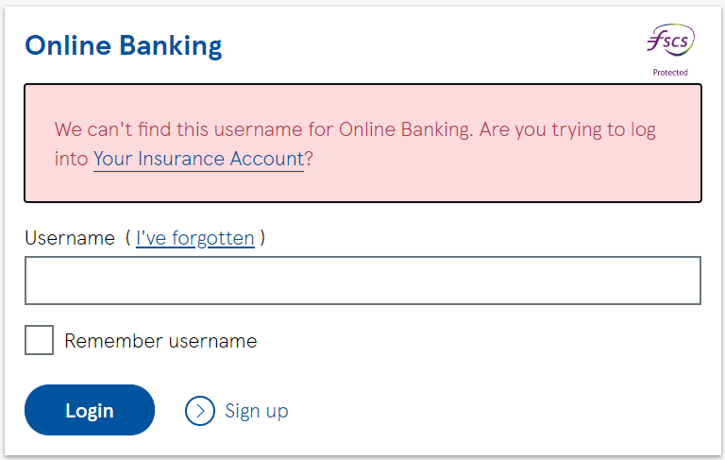Click "Online Banking" inside the error message

pos(406,129)
